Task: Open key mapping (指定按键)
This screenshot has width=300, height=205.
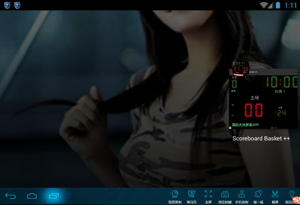Action: click(x=225, y=197)
